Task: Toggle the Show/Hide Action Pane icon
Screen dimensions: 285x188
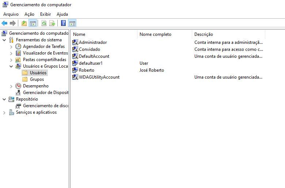Action: (x=72, y=23)
